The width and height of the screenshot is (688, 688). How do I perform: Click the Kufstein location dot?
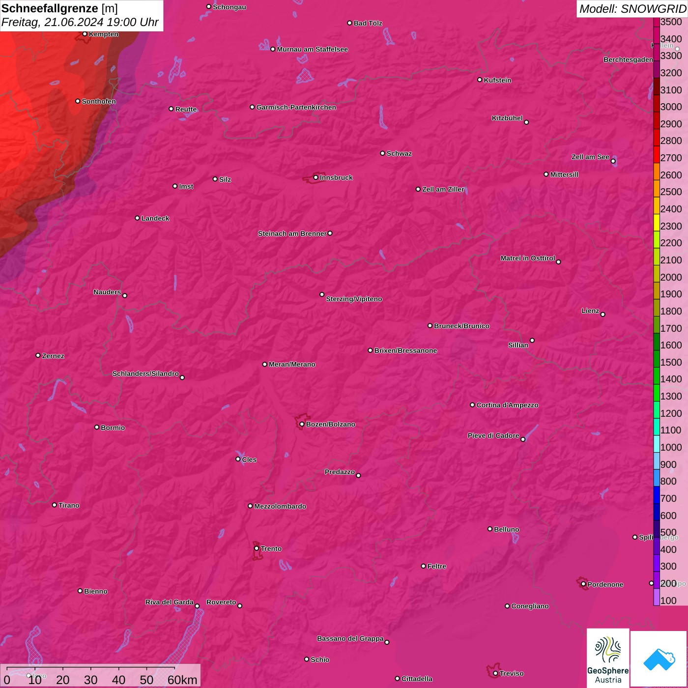[480, 80]
